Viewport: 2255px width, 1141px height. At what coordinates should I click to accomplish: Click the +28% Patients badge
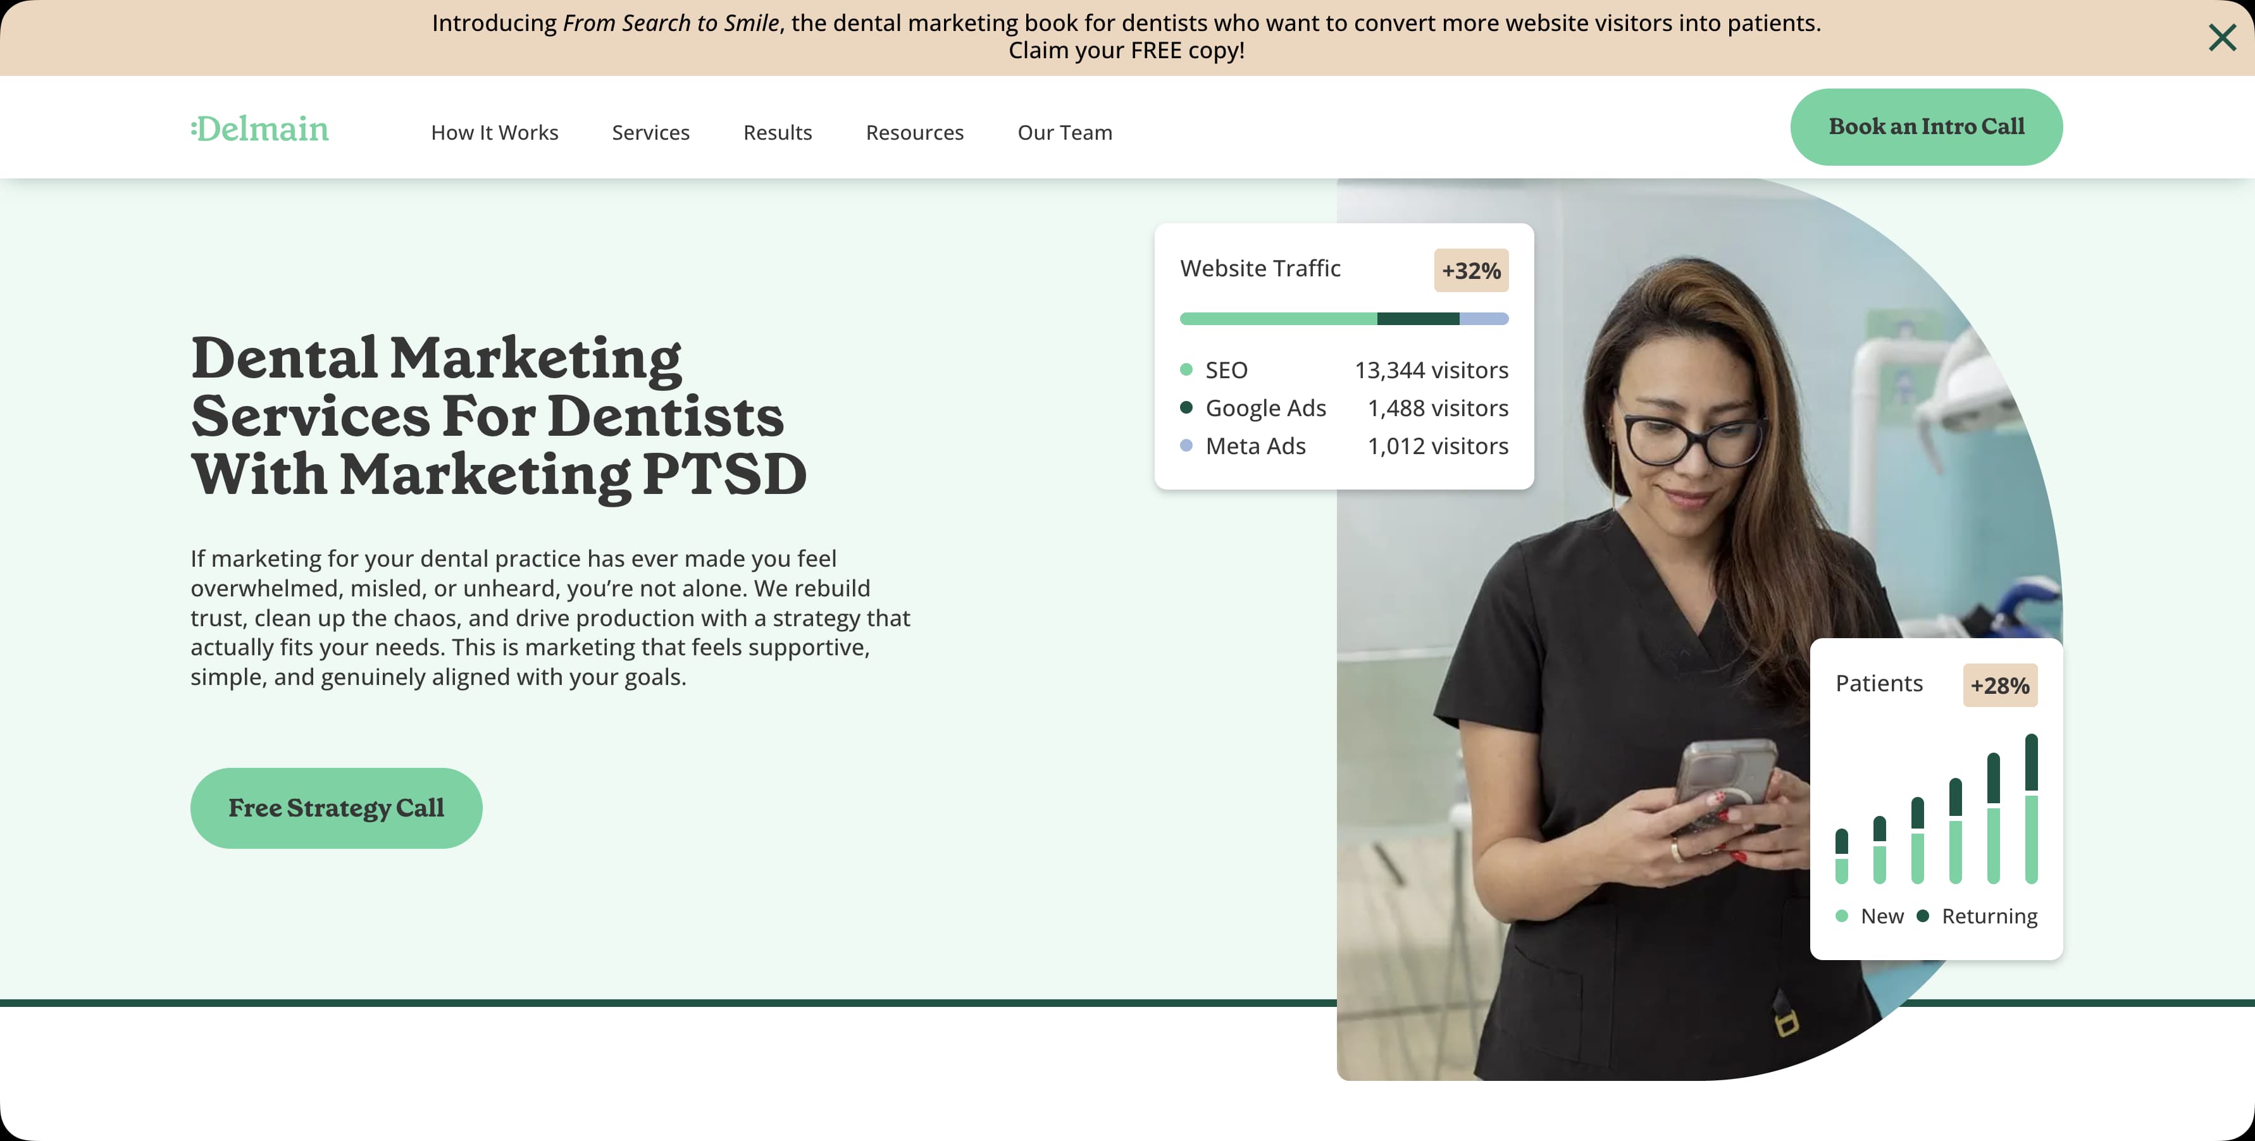click(x=2000, y=685)
